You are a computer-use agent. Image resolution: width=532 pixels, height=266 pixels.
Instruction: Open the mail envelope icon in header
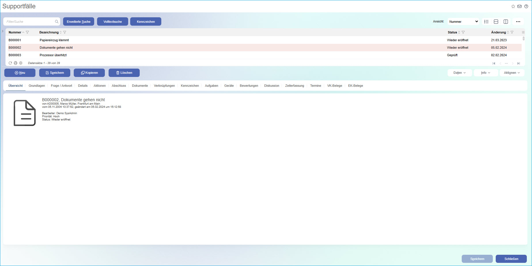coord(519,6)
